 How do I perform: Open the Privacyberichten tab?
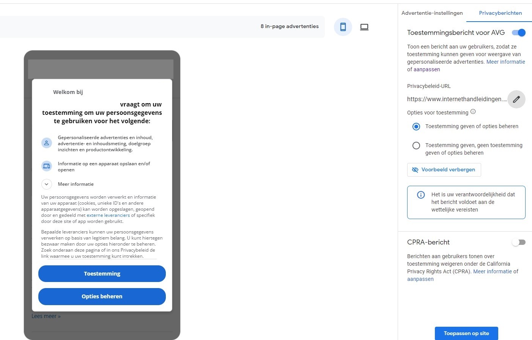tap(501, 13)
